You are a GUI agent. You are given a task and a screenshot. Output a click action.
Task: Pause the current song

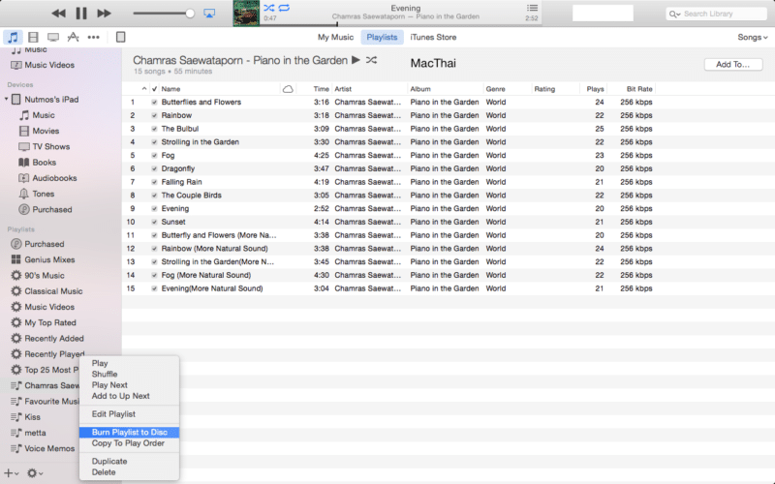pos(81,14)
